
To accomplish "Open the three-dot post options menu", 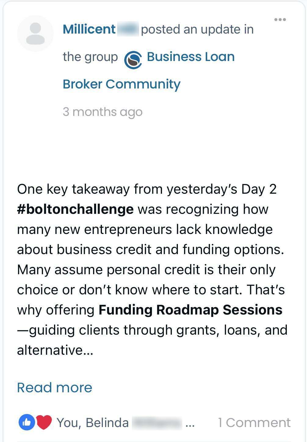I will point(280,20).
